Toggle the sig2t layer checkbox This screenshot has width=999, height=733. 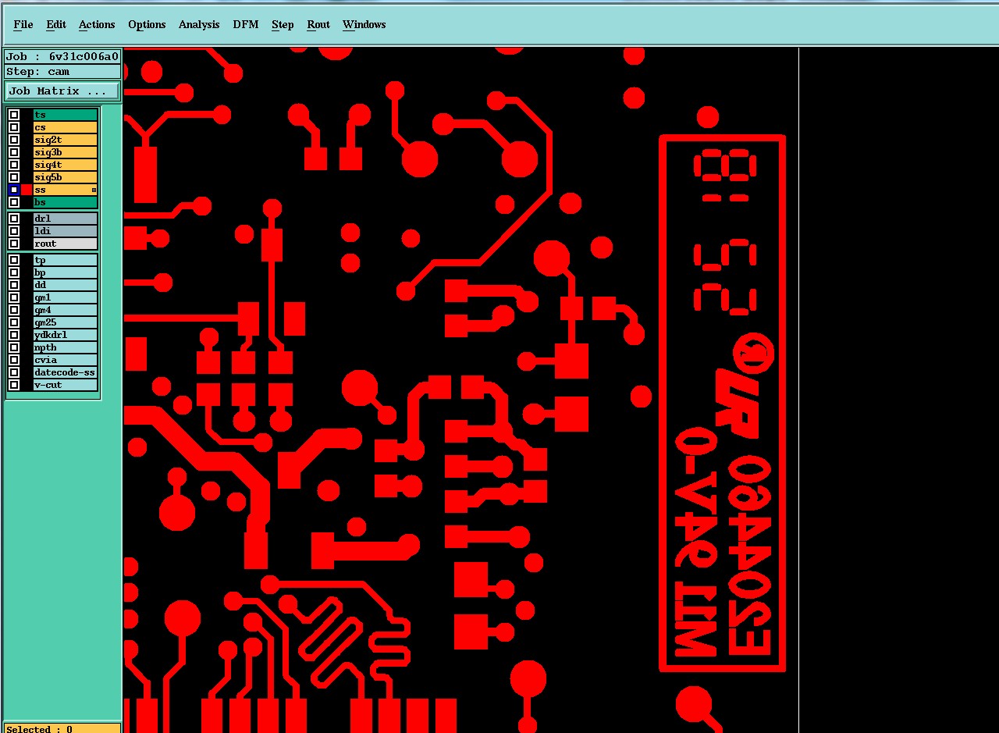(14, 140)
